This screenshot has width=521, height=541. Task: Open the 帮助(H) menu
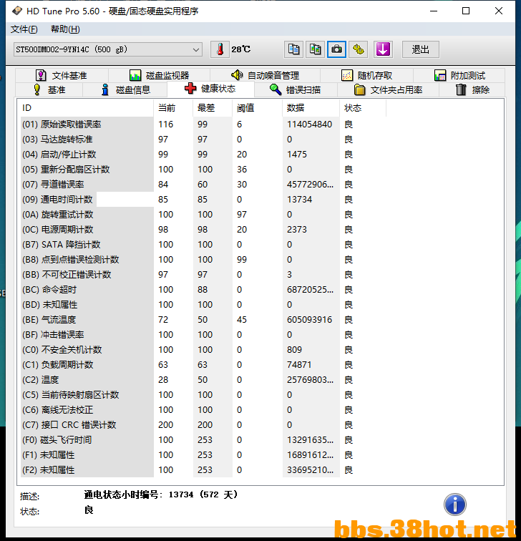pyautogui.click(x=65, y=29)
